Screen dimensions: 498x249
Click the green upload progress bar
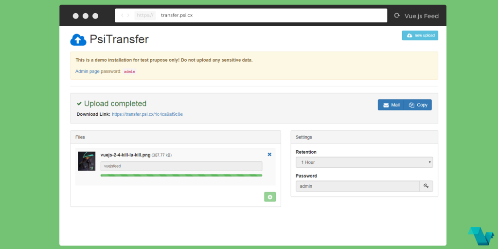coord(181,175)
